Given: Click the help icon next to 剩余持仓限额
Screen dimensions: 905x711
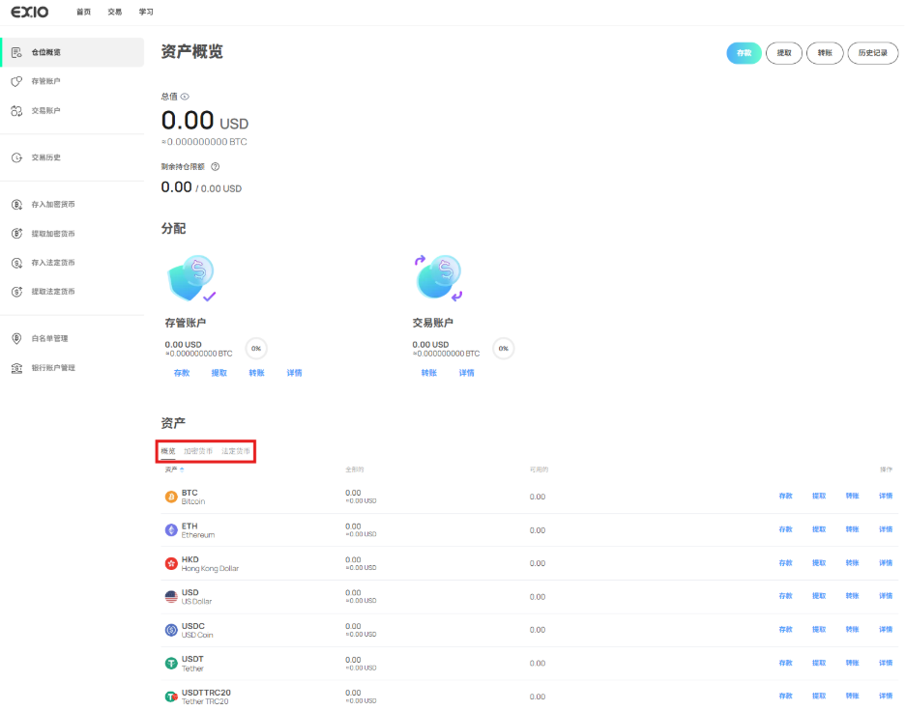Looking at the screenshot, I should (x=215, y=166).
